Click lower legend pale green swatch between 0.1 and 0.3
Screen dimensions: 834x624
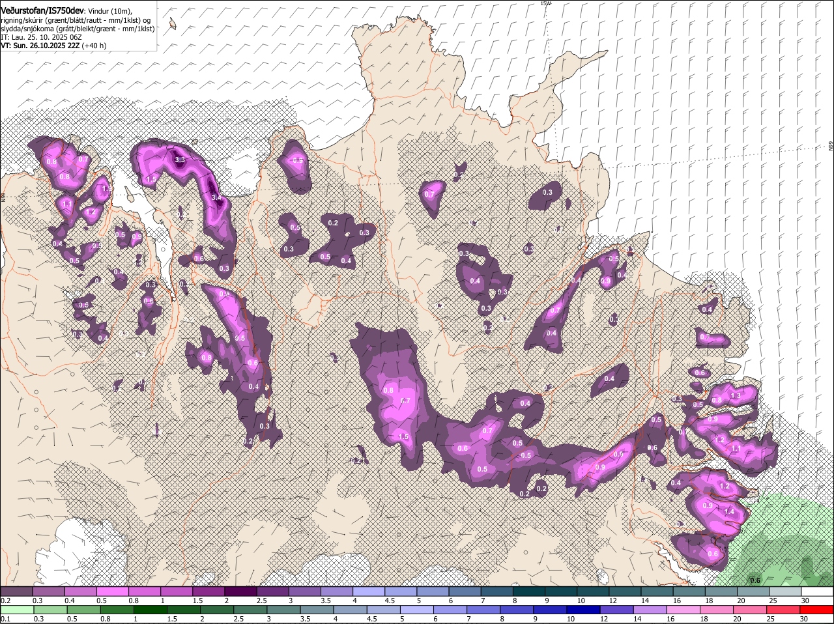click(16, 610)
